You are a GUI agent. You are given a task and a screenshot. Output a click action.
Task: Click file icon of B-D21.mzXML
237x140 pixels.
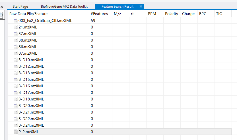click(x=16, y=112)
